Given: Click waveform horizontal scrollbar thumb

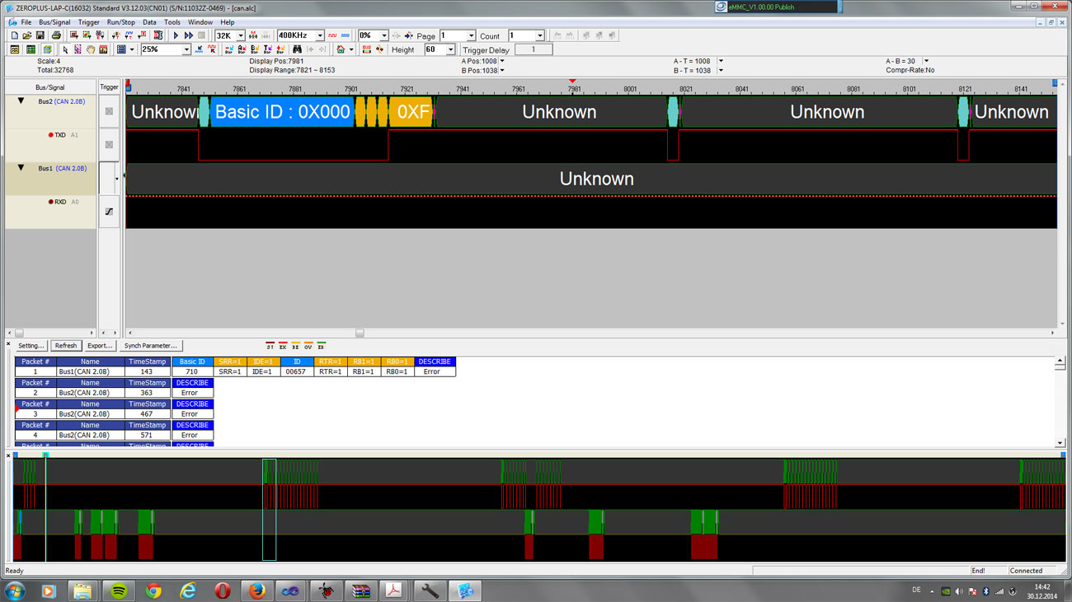Looking at the screenshot, I should (360, 333).
